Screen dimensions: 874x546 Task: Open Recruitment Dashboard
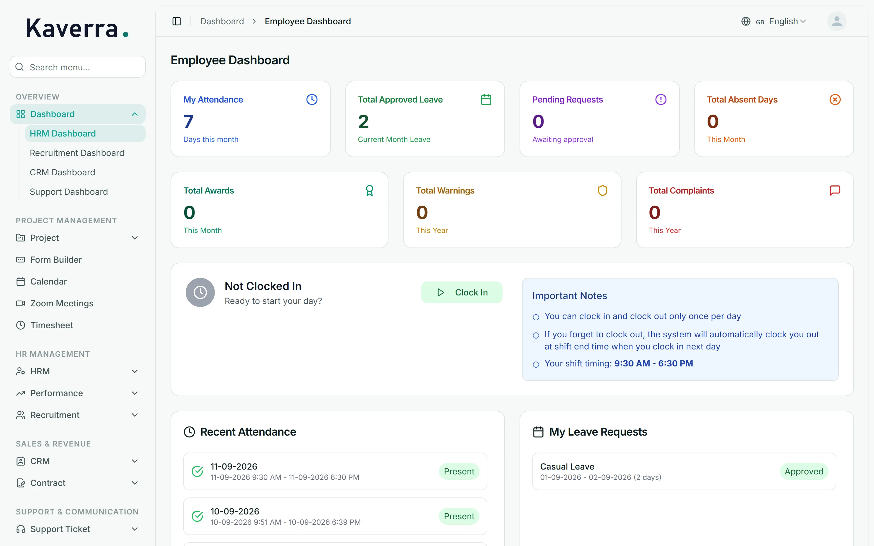click(85, 153)
